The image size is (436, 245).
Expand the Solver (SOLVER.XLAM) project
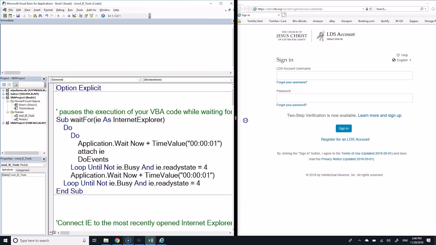click(x=3, y=94)
